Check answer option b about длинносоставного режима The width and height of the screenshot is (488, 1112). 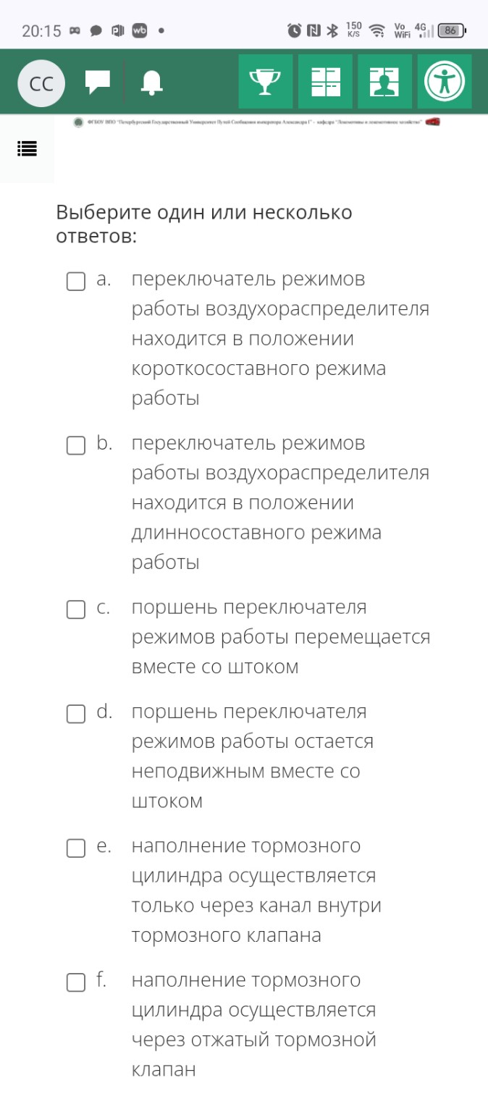pyautogui.click(x=75, y=445)
